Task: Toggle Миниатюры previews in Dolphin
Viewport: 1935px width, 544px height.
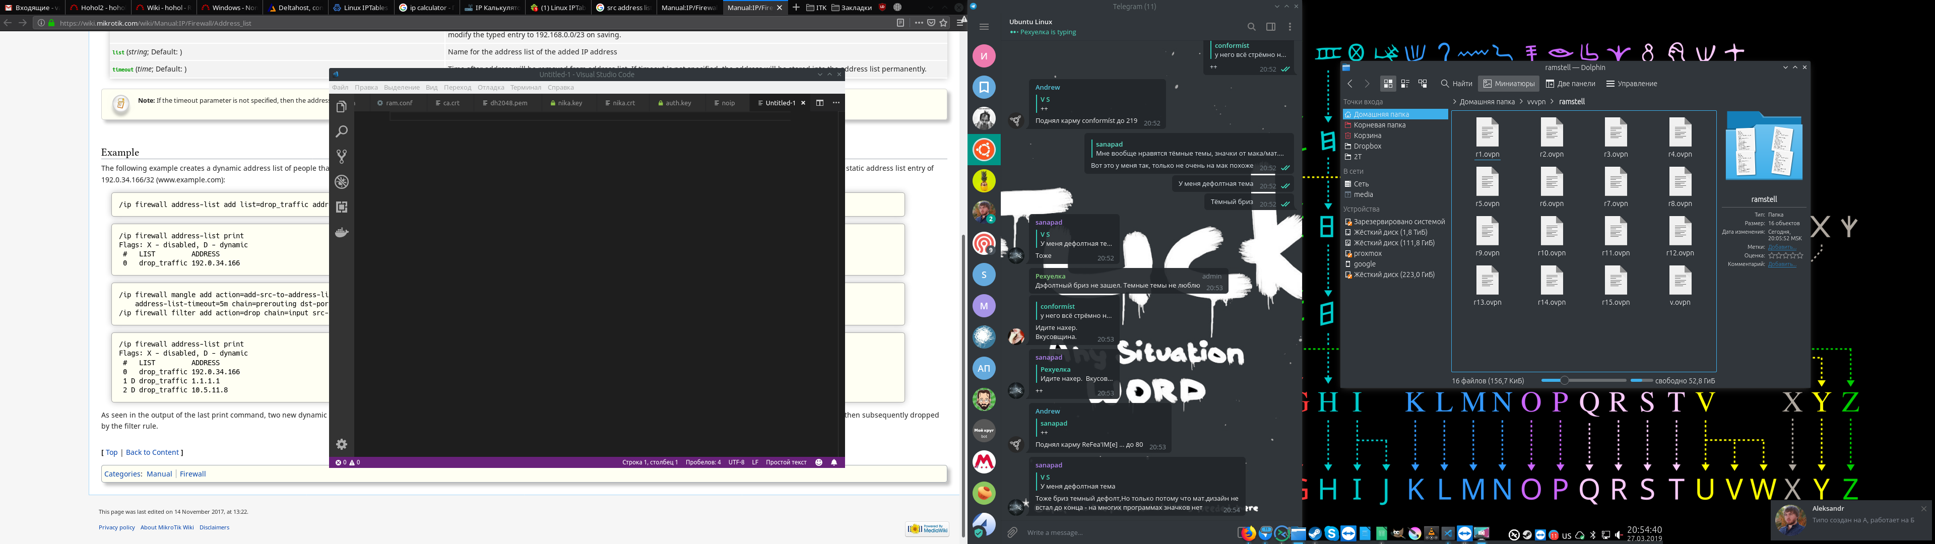Action: [x=1508, y=84]
